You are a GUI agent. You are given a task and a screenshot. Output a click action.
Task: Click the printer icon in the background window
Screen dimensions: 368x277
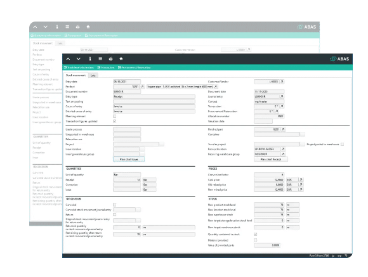[77, 27]
